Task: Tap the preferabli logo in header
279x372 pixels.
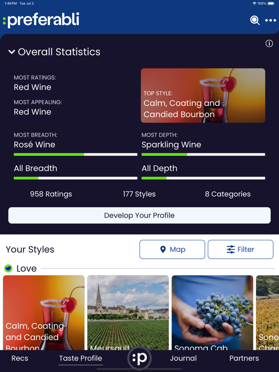Action: (x=41, y=20)
